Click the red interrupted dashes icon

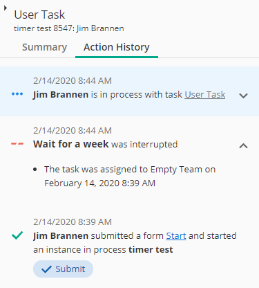click(x=17, y=144)
